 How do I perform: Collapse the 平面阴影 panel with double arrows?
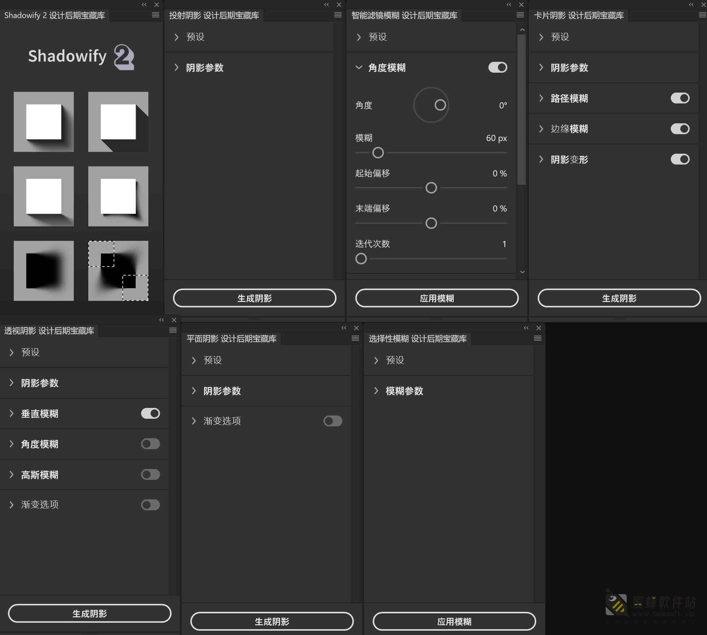point(344,328)
